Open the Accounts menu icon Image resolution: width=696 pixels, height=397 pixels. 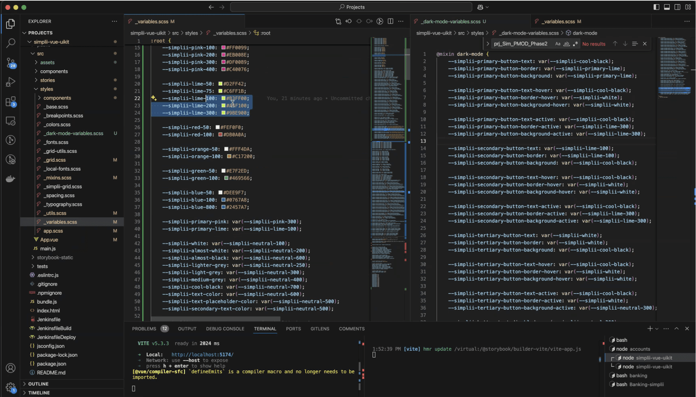pyautogui.click(x=10, y=368)
